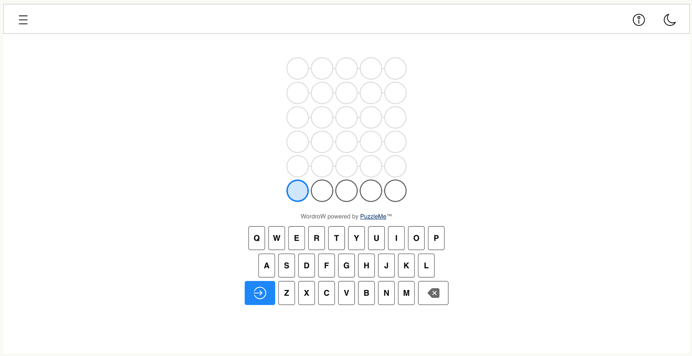
Task: Type the letter S key
Action: point(286,265)
